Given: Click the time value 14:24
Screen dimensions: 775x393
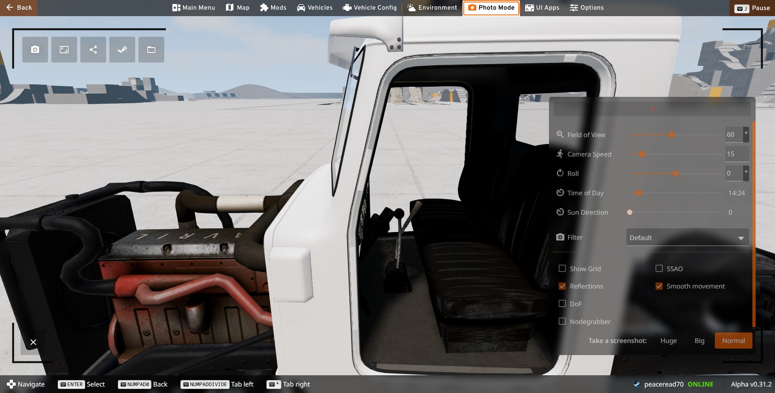Looking at the screenshot, I should tap(737, 193).
